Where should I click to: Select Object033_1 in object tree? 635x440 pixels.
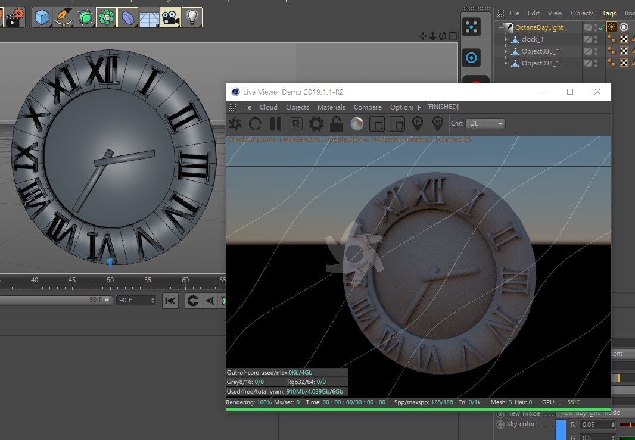click(x=540, y=51)
